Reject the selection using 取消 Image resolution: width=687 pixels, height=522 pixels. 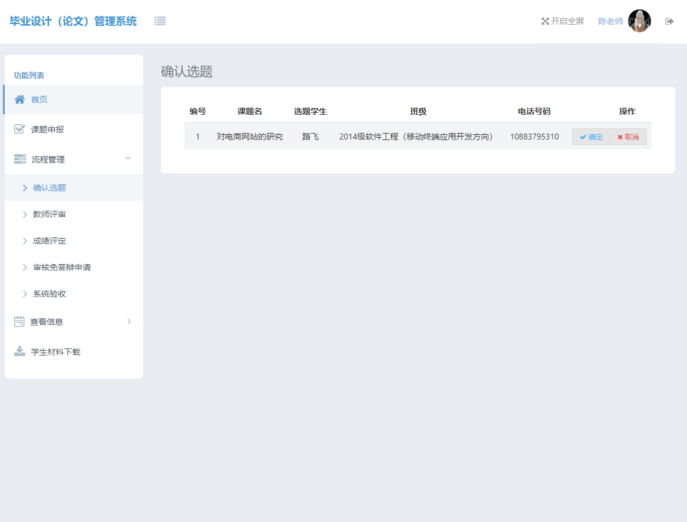(x=628, y=136)
